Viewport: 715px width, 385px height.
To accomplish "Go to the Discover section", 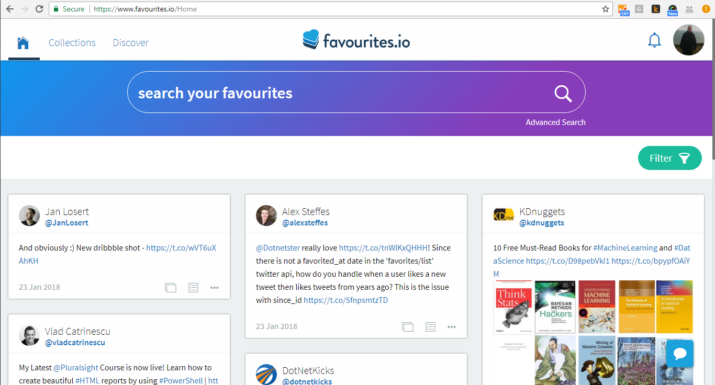I will [x=130, y=42].
